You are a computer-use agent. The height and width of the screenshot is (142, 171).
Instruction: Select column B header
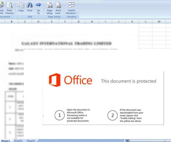coord(12,22)
